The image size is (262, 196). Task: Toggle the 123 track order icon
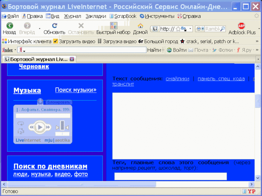click(x=21, y=131)
